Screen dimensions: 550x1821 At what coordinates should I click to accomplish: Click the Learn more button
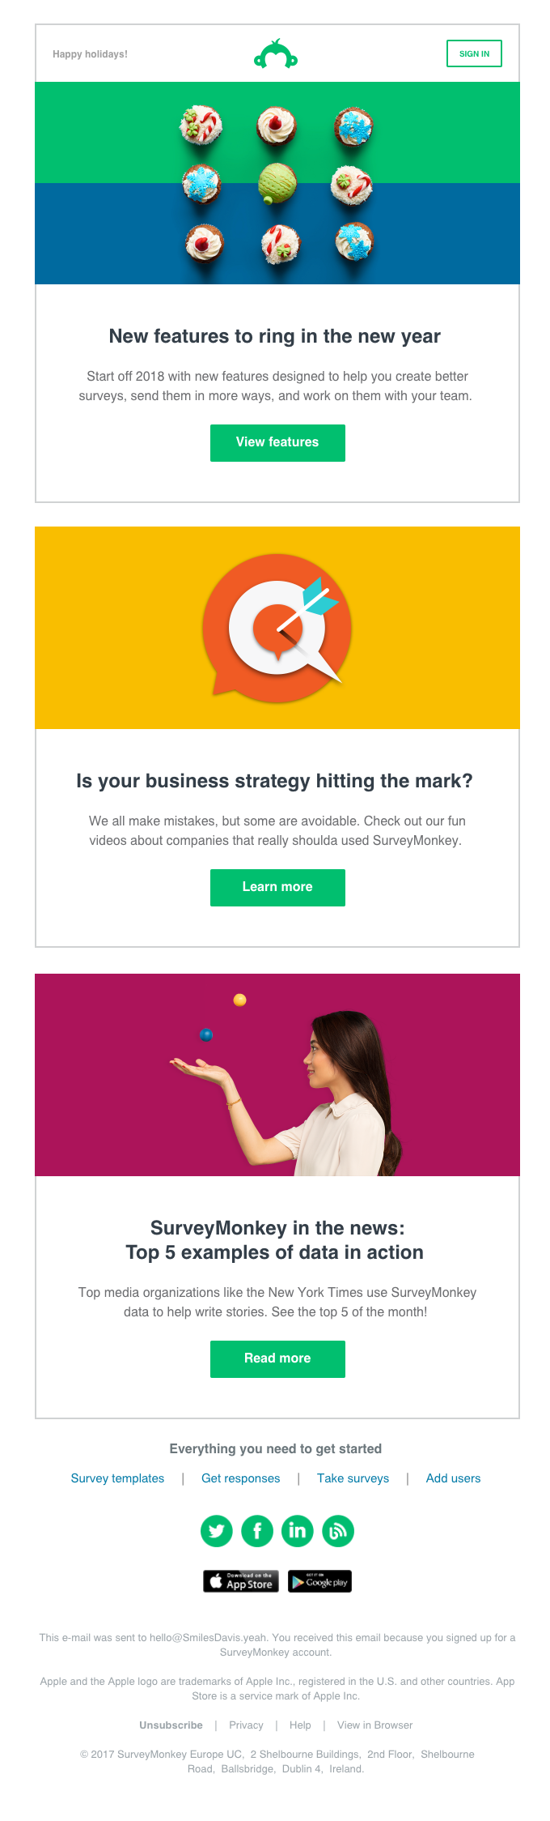point(277,888)
